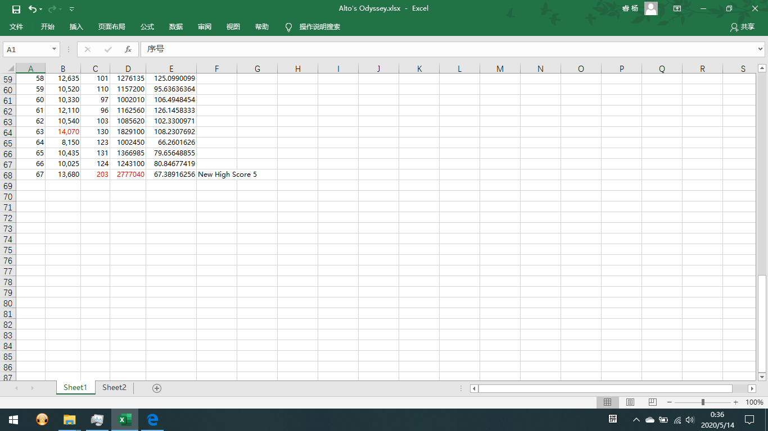Expand the formula bar with its chevron
The width and height of the screenshot is (768, 431).
point(761,49)
